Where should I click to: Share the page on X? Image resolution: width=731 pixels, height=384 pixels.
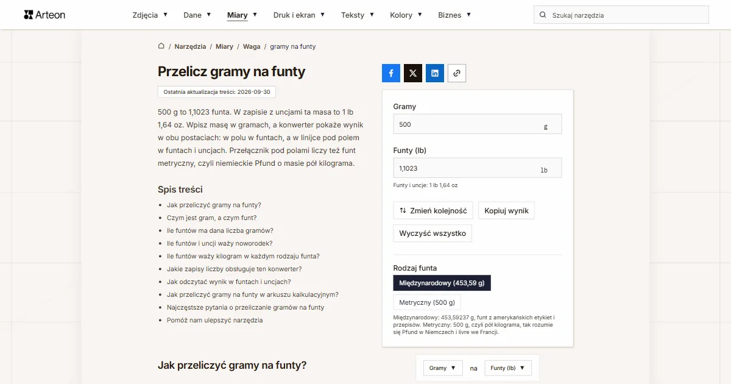point(413,73)
